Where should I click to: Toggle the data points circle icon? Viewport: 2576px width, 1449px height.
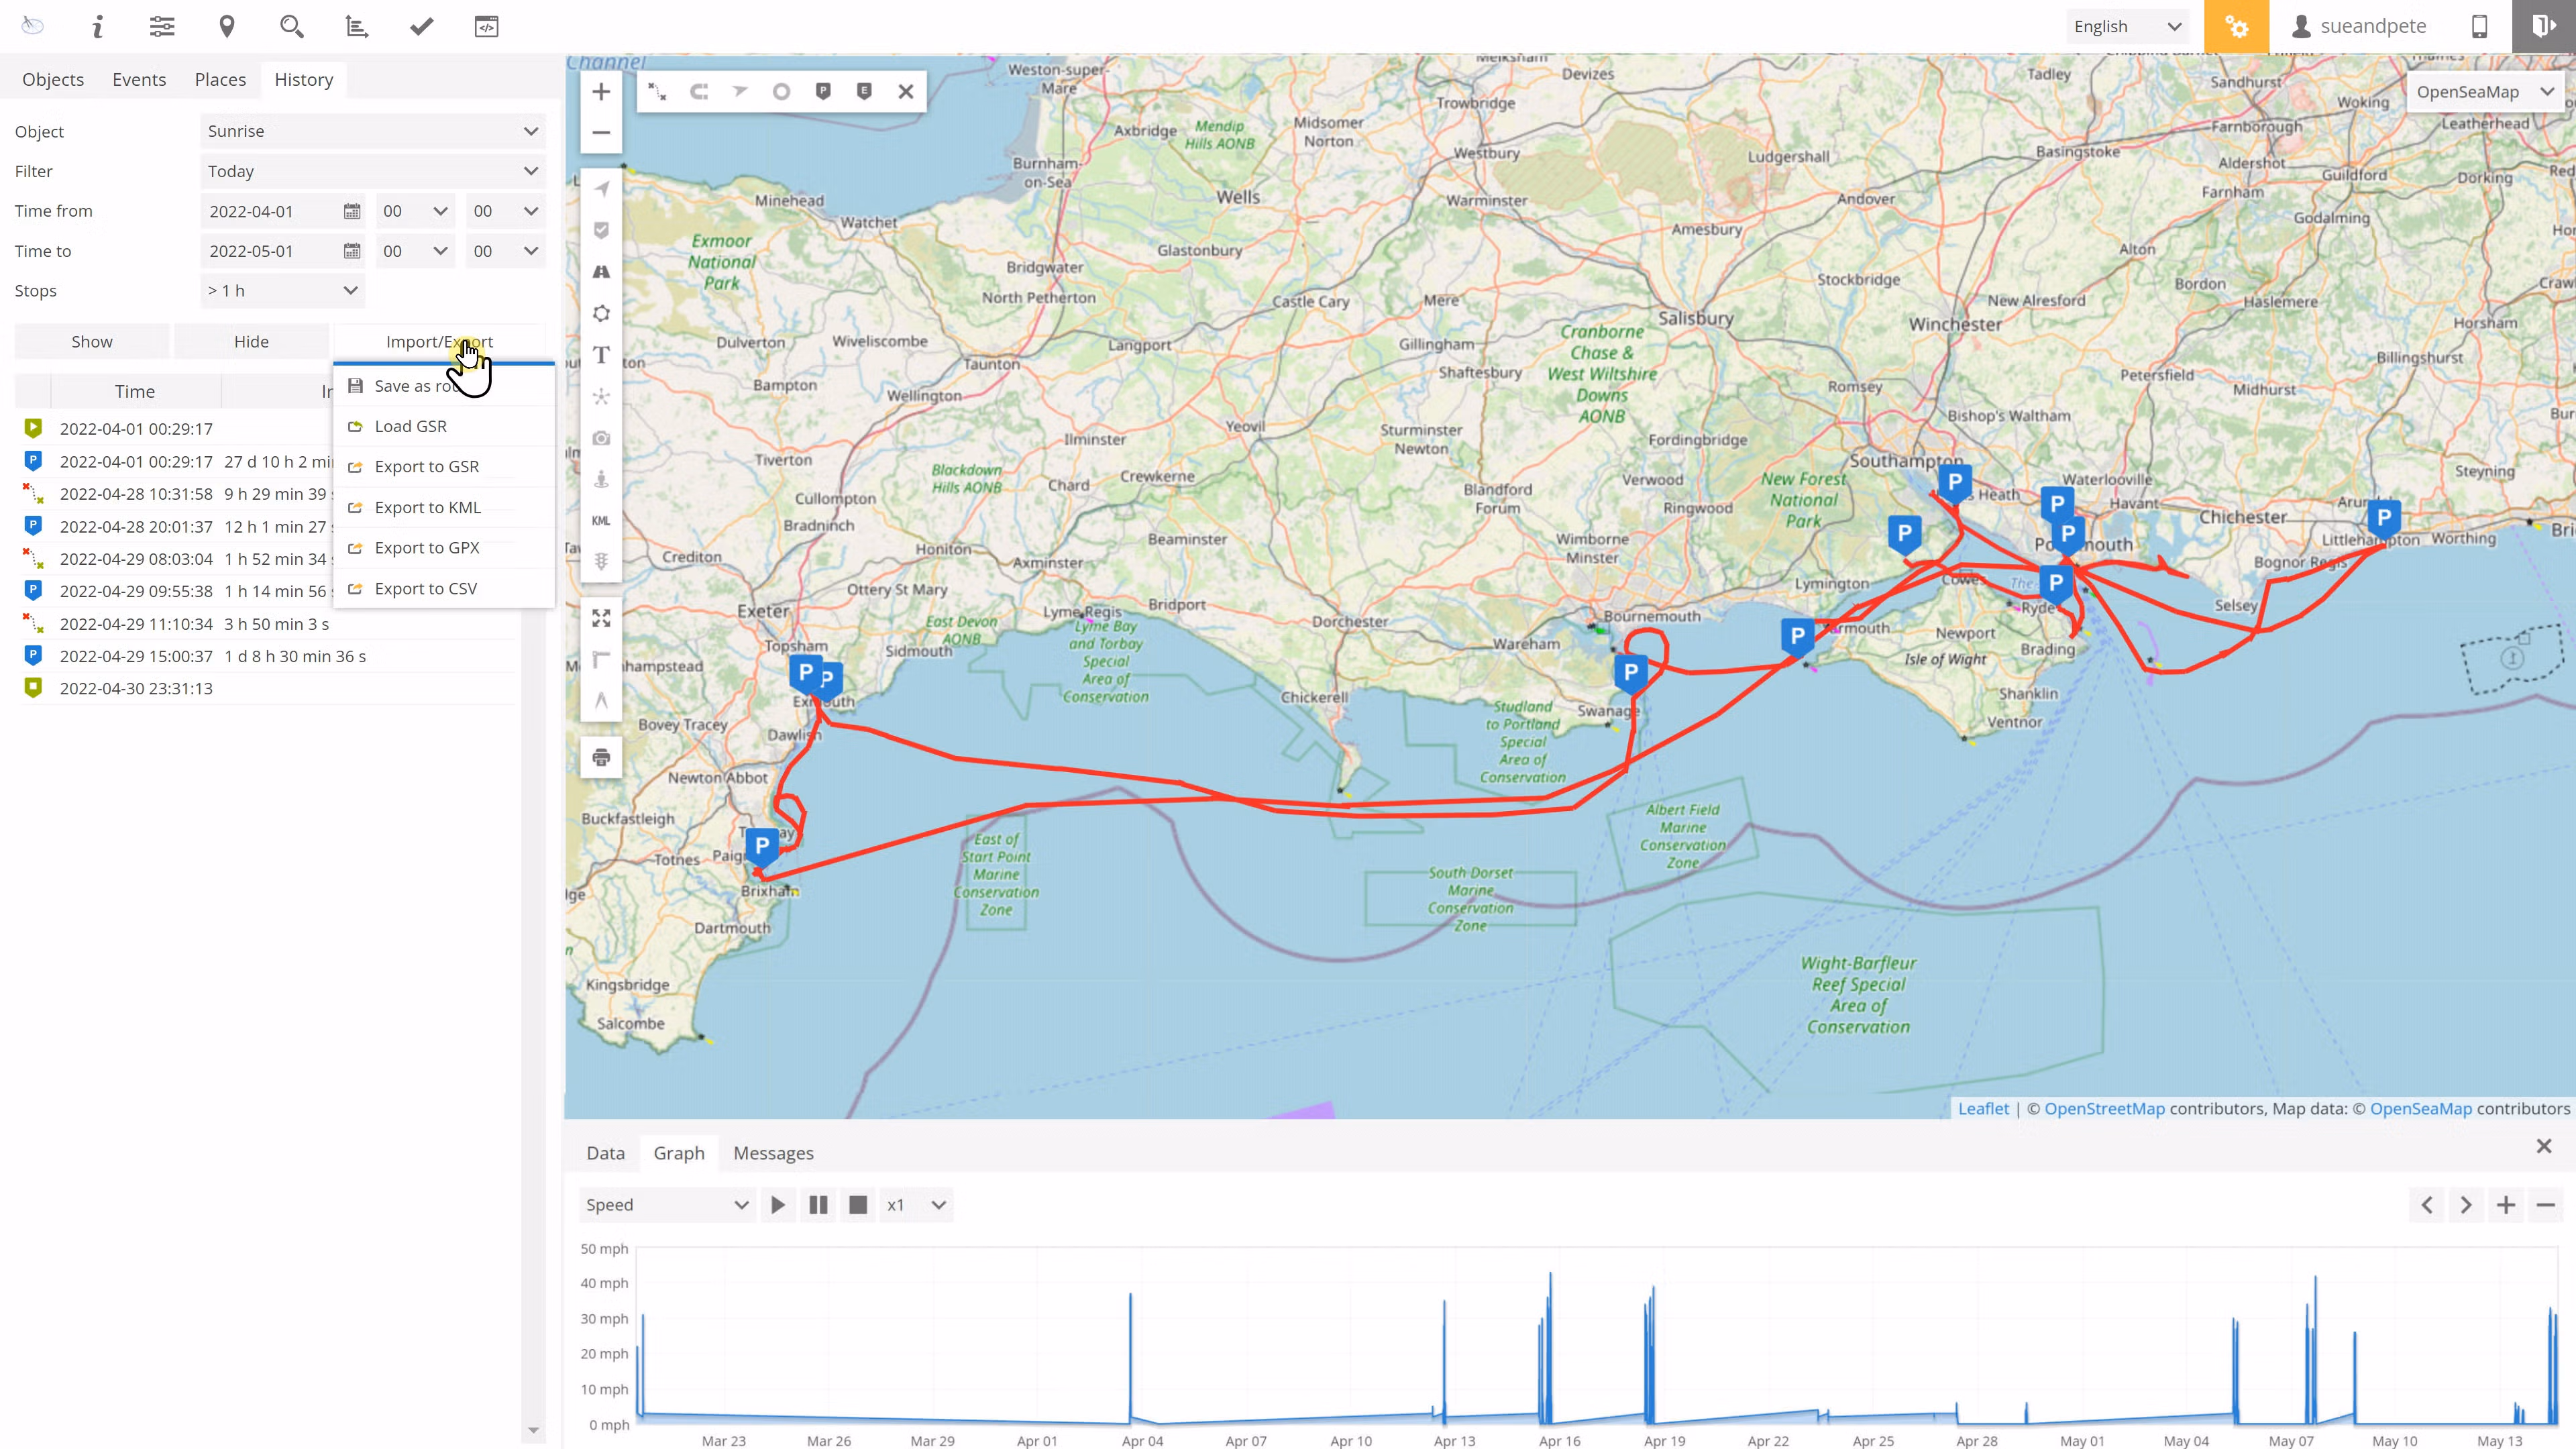[x=781, y=91]
